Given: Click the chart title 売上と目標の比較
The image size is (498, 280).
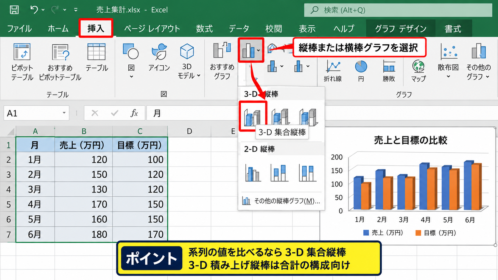Looking at the screenshot, I should 410,140.
